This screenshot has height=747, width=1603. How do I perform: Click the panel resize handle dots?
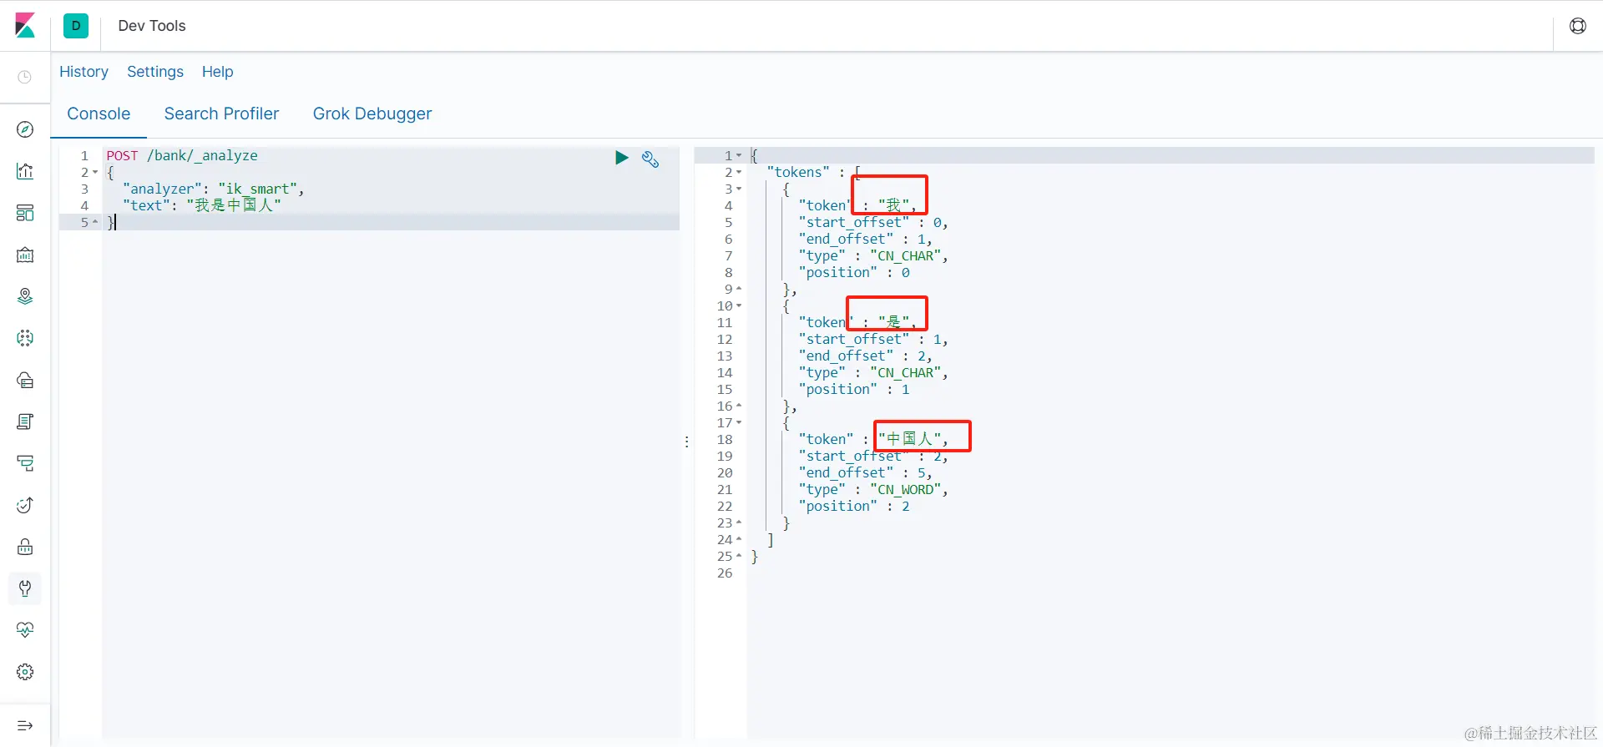coord(687,442)
